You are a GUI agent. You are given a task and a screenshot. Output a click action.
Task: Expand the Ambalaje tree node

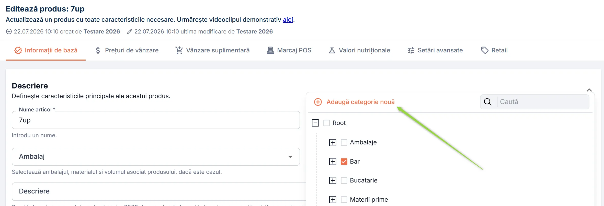pyautogui.click(x=333, y=142)
